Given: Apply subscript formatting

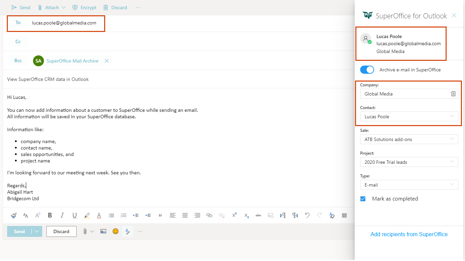Looking at the screenshot, I should pos(246,215).
